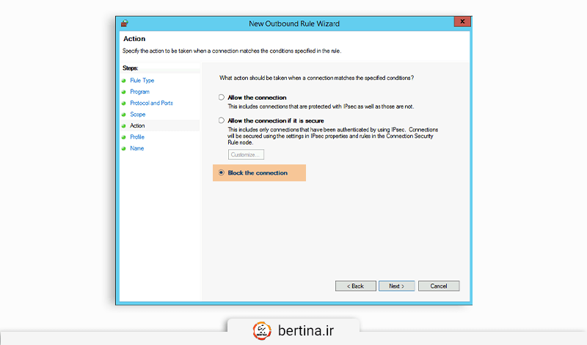Open the Scope step

138,115
